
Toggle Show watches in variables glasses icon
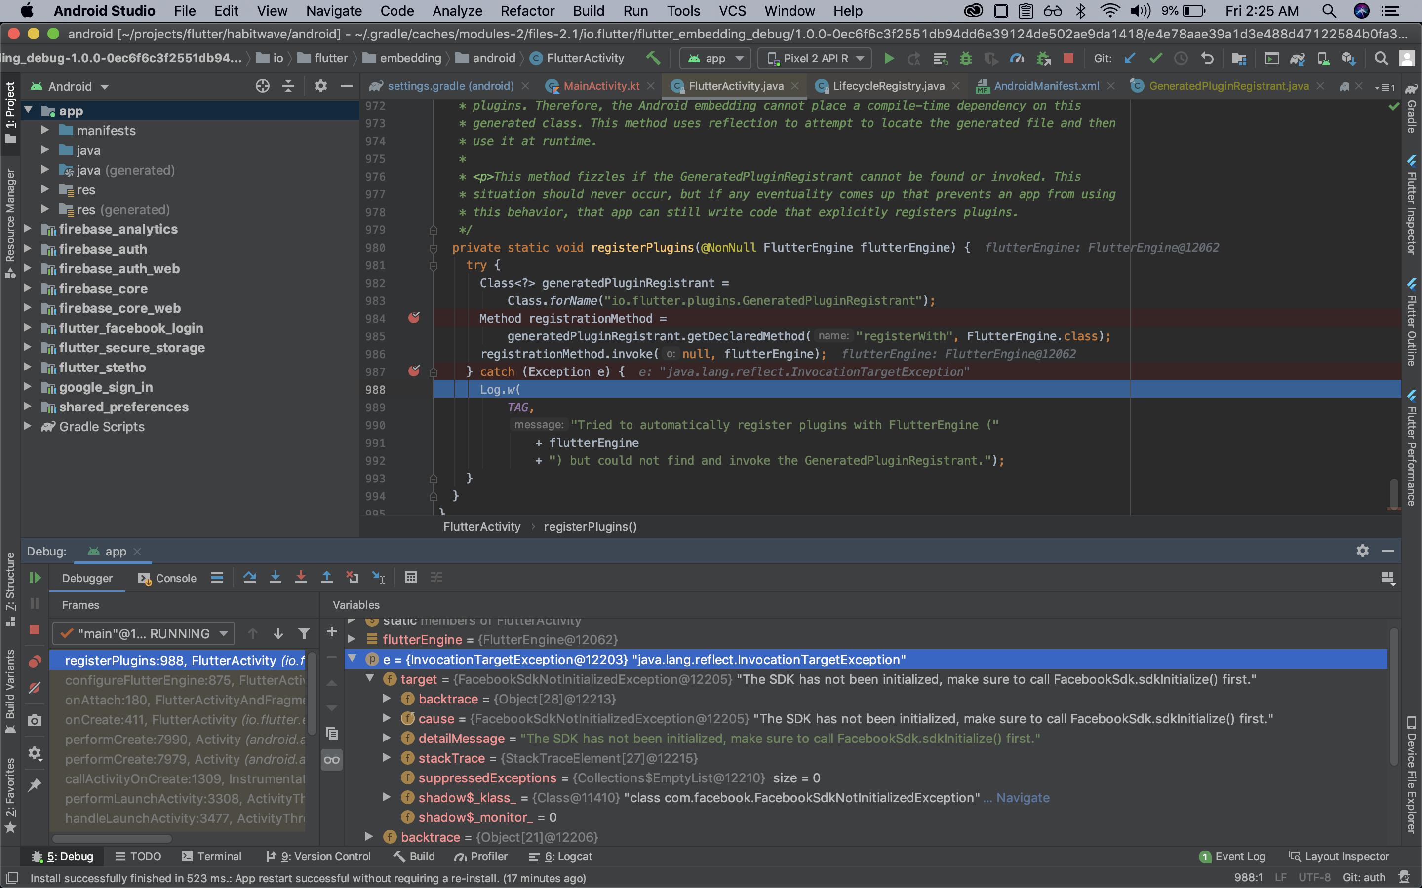[331, 760]
